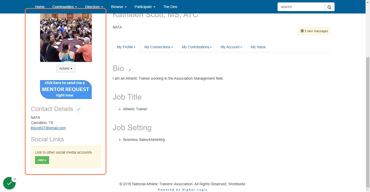
Task: Click the Athletic Trainer job title text
Action: (135, 109)
